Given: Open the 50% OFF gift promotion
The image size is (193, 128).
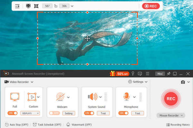Looking at the screenshot, I should [119, 74].
